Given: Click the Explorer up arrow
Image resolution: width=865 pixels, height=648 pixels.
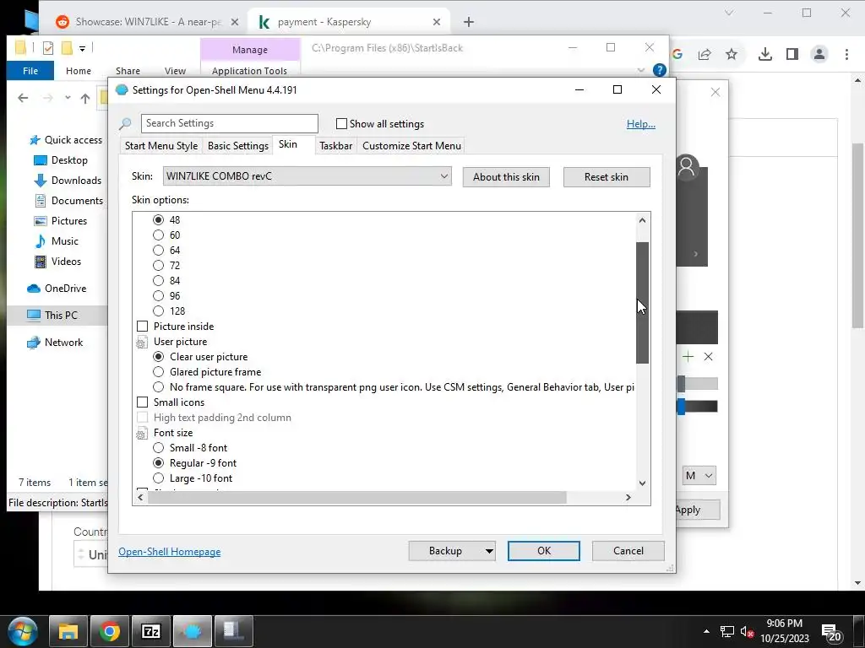Looking at the screenshot, I should click(x=85, y=98).
